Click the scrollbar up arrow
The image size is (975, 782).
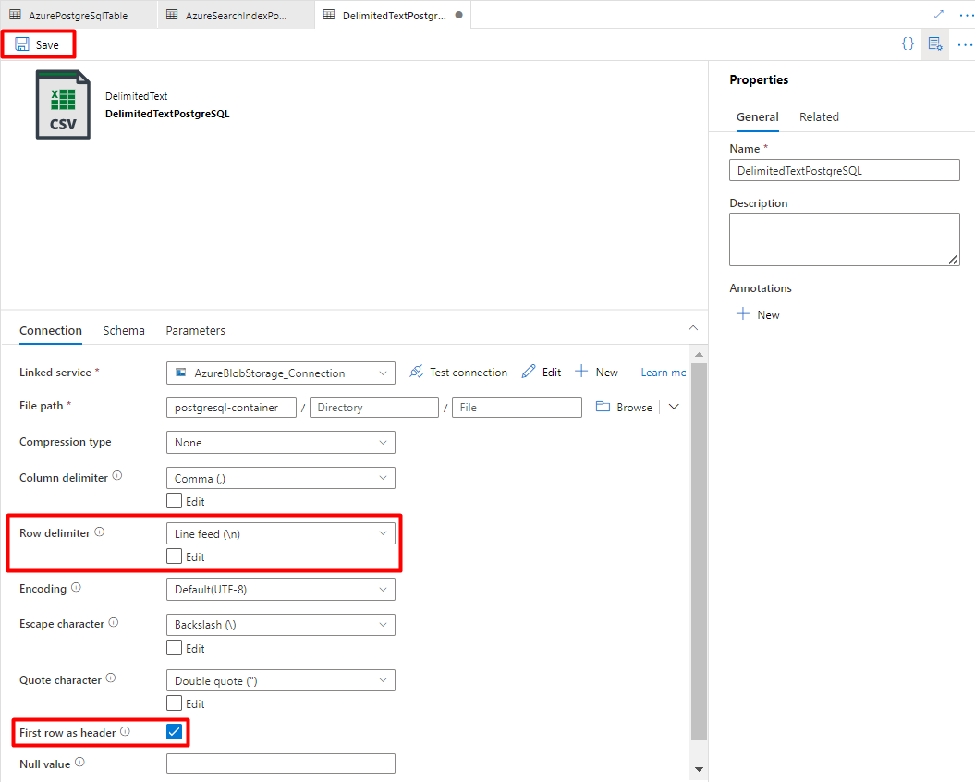tap(699, 355)
